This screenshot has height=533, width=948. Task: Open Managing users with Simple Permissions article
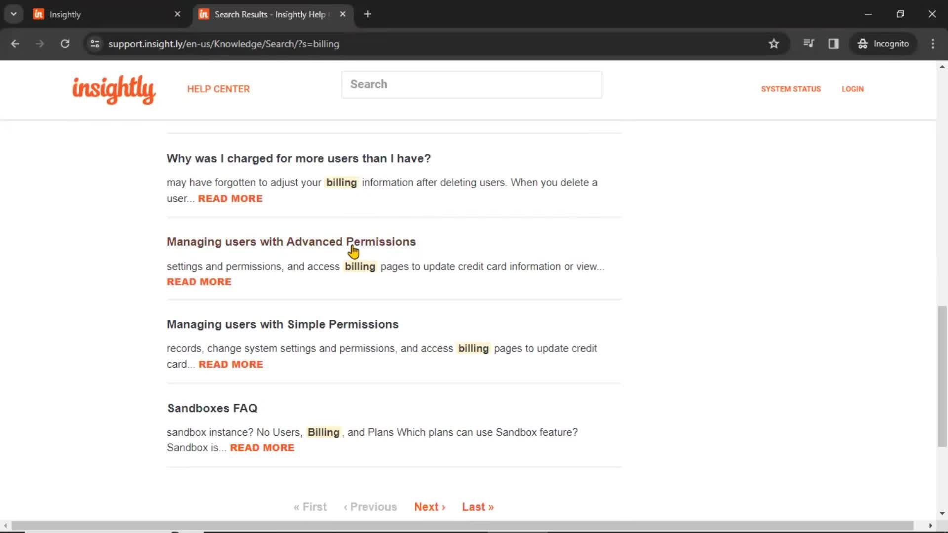click(282, 325)
